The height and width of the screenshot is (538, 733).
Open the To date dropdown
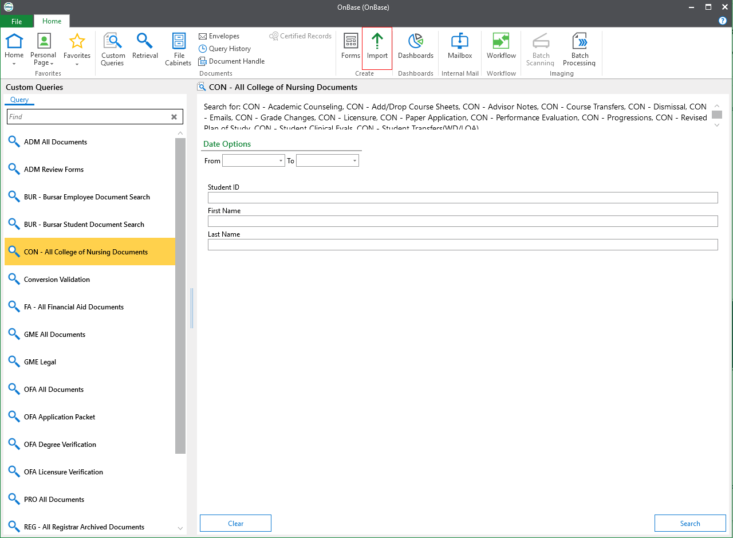[x=355, y=161]
